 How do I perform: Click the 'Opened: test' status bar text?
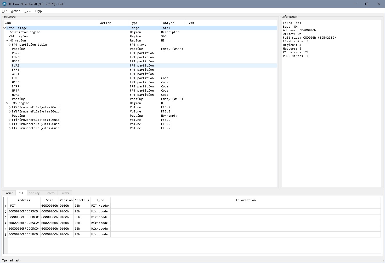pos(11,260)
